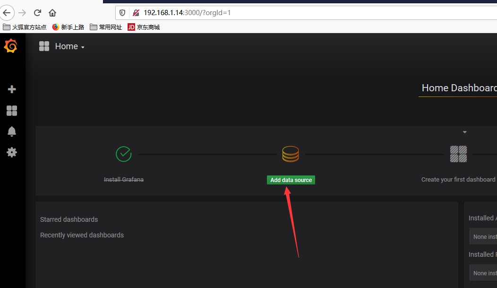Viewport: 497px width, 288px height.
Task: Open the Home dashboard picker dropdown
Action: coord(70,46)
